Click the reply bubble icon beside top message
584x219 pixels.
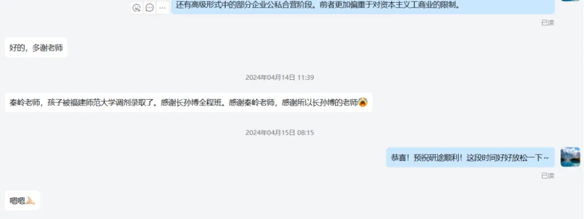coord(150,8)
